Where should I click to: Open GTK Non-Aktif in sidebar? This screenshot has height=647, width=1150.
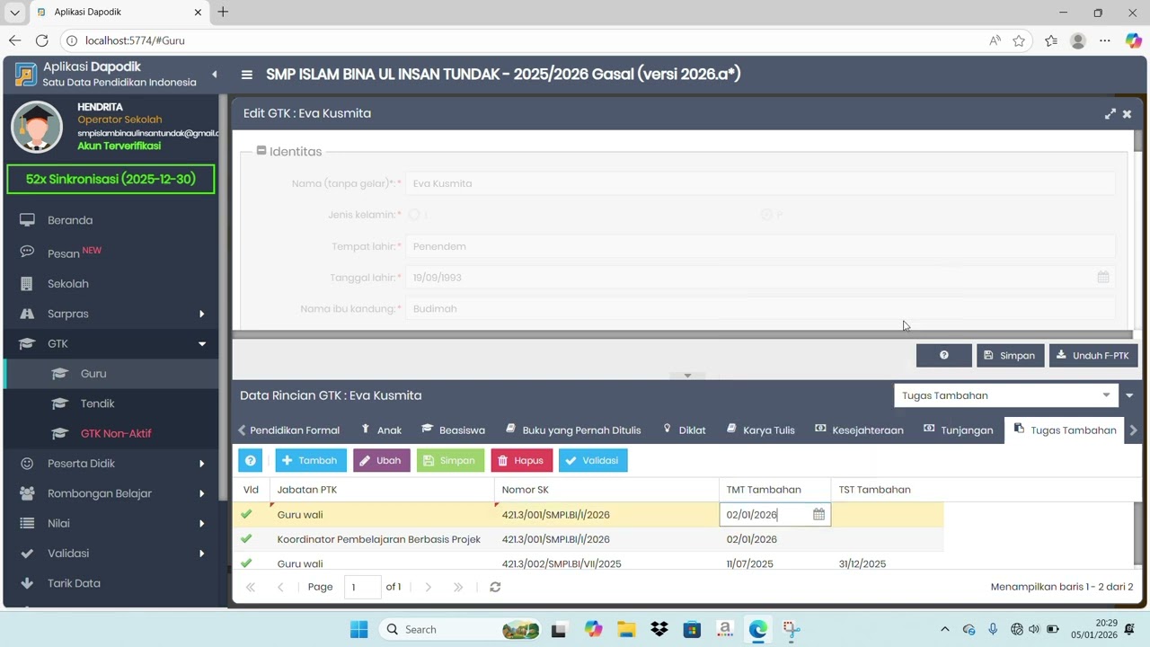pos(116,433)
